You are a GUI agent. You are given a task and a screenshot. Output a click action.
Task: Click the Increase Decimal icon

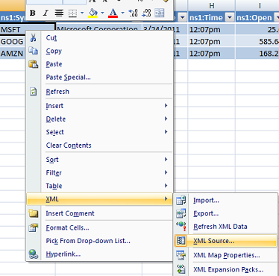click(133, 13)
